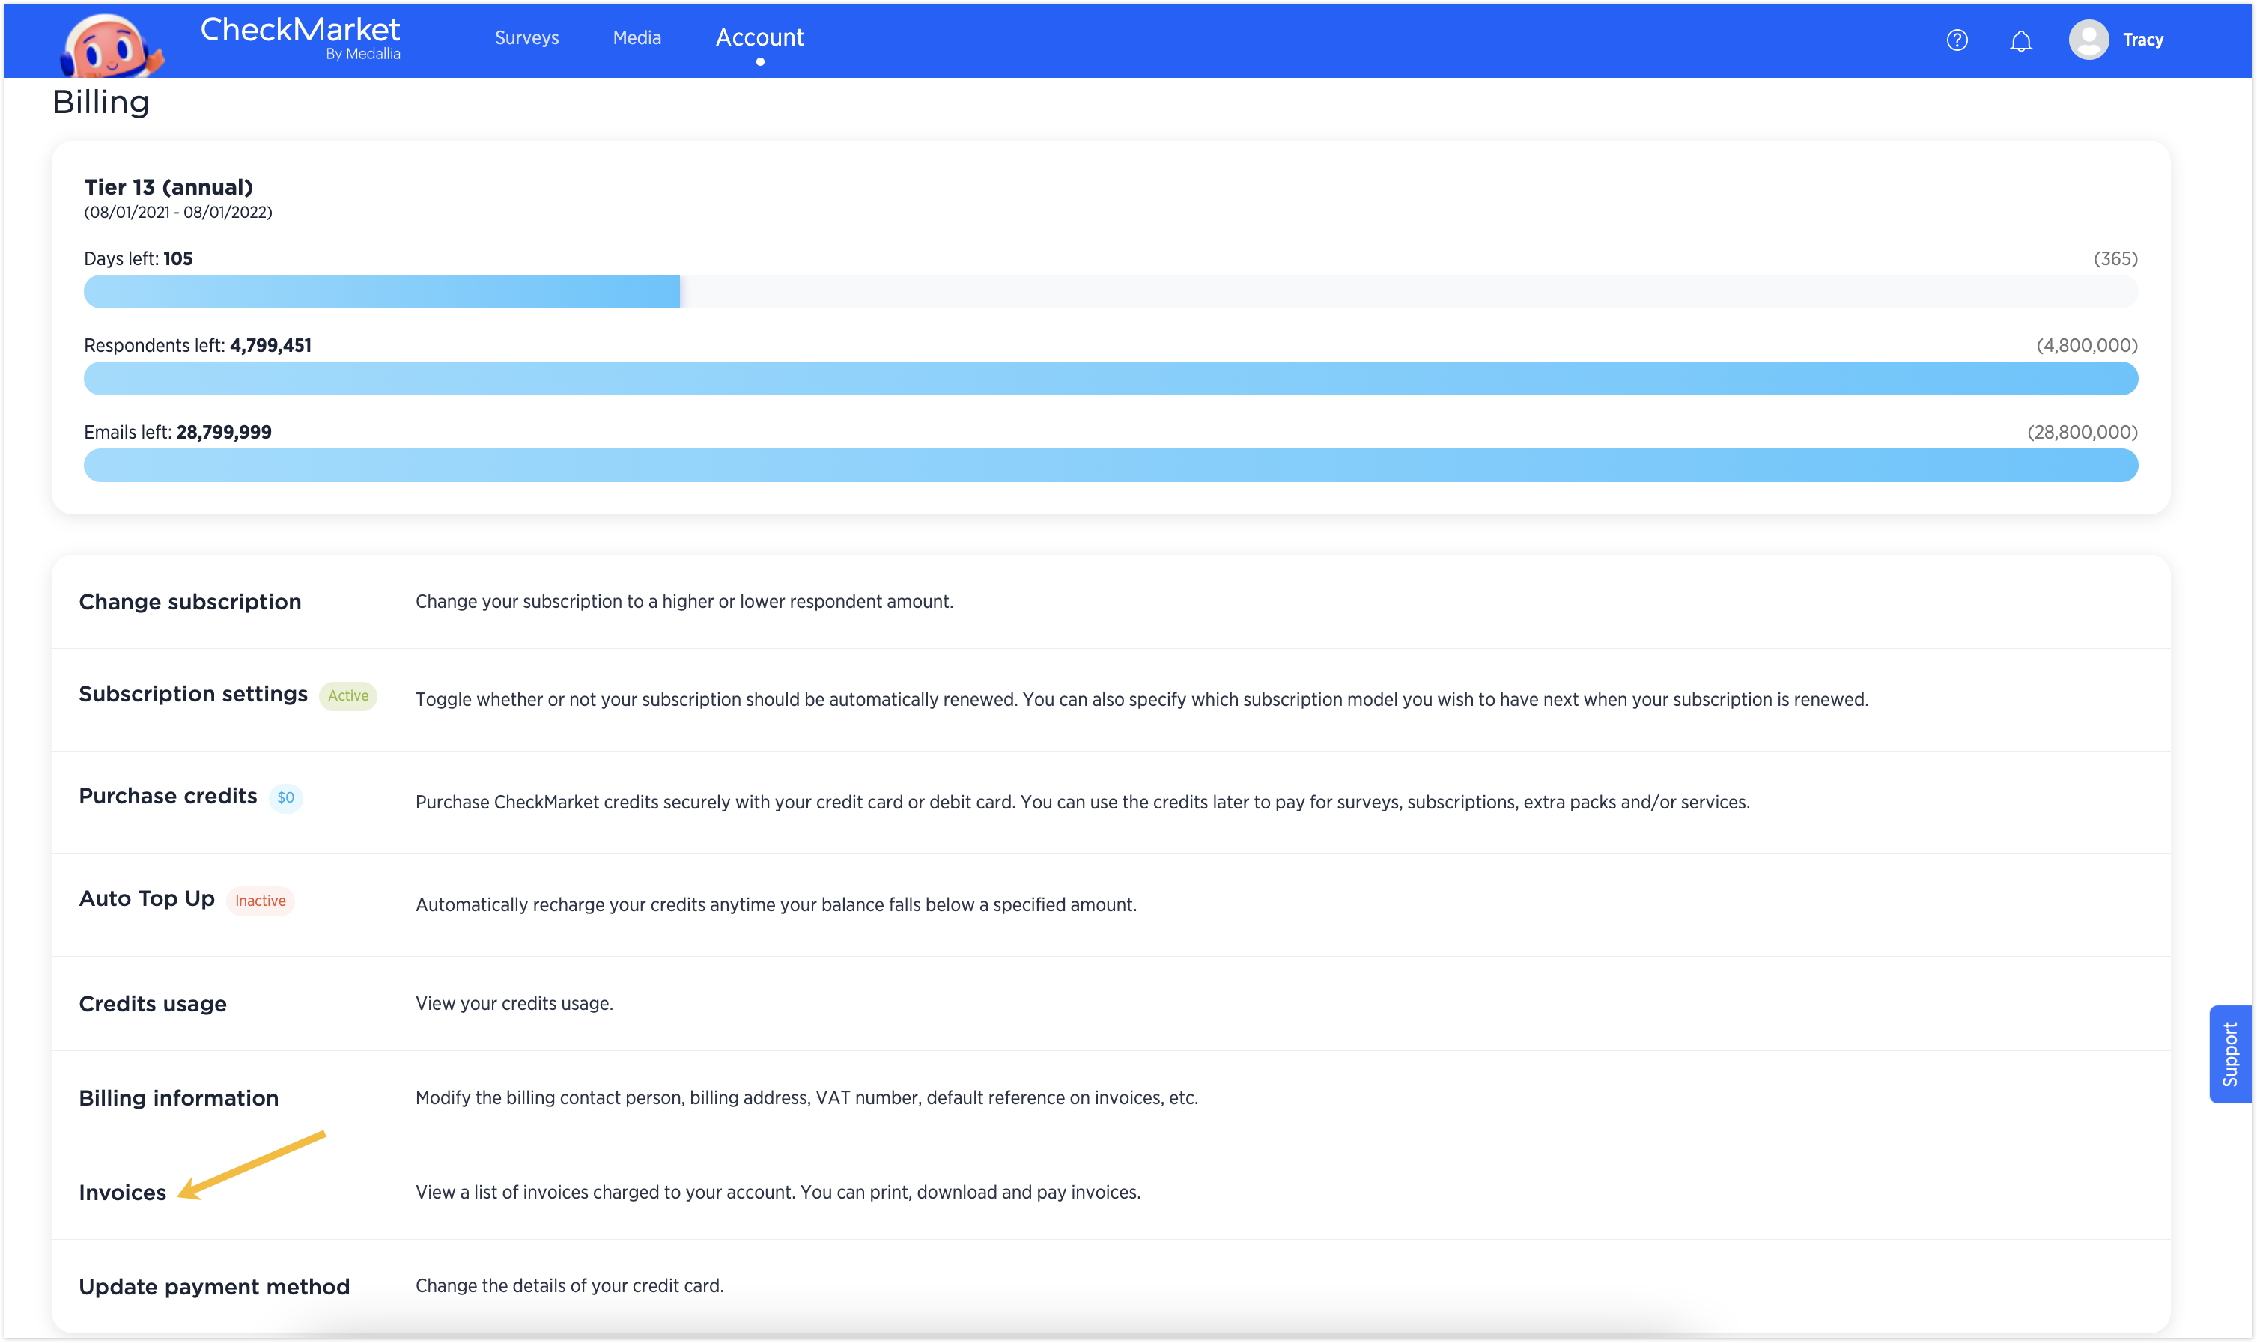Open Purchase credits
The height and width of the screenshot is (1343, 2257).
pyautogui.click(x=168, y=797)
